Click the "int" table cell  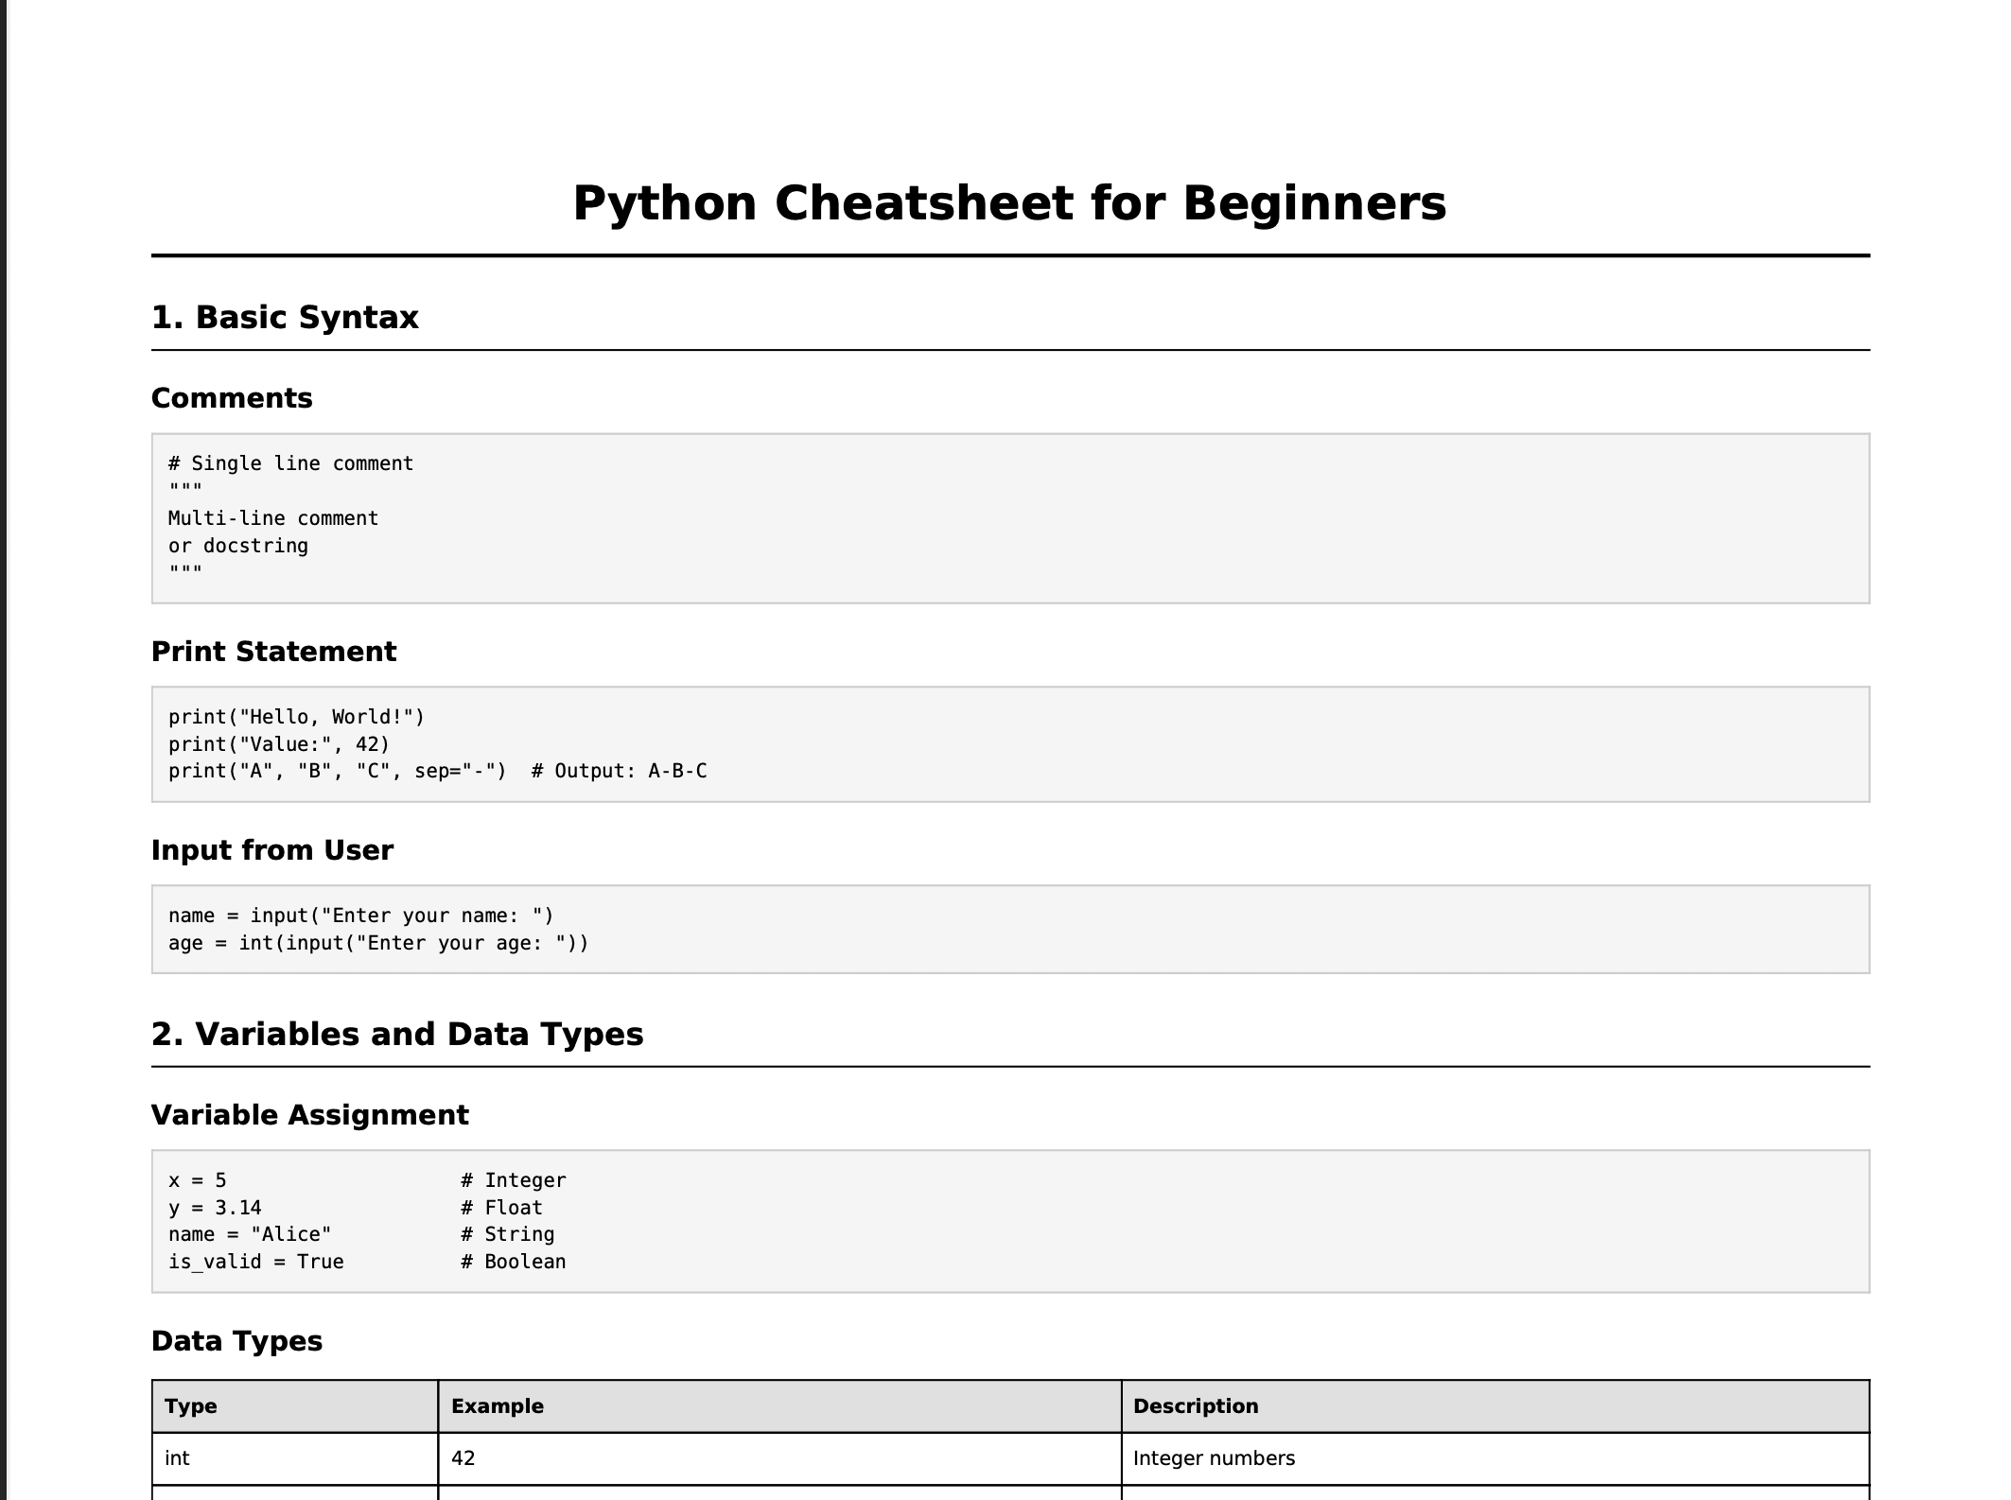(295, 1458)
